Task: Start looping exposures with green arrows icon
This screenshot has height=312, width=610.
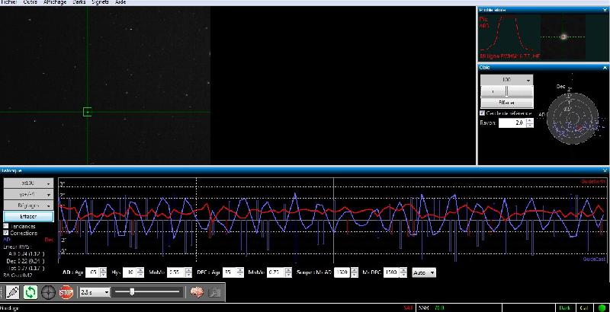Action: (30, 291)
